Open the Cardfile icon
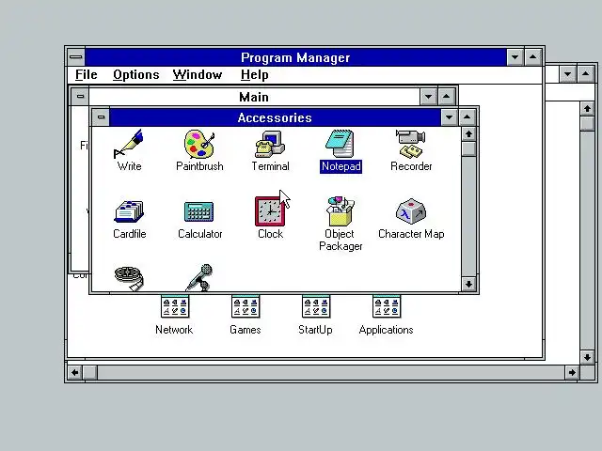This screenshot has width=602, height=451. point(129,211)
